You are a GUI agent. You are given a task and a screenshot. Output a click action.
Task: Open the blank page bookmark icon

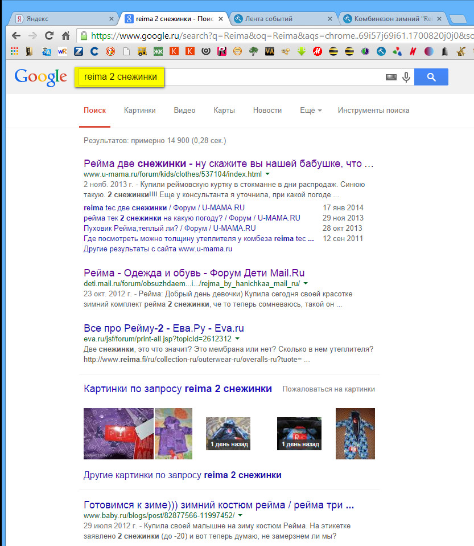126,51
